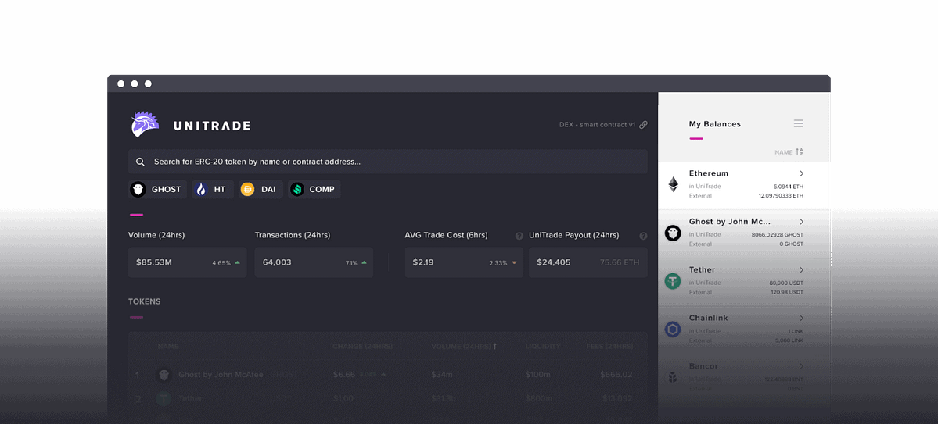Click the UNITRADE wordmark
The width and height of the screenshot is (938, 424).
(212, 126)
